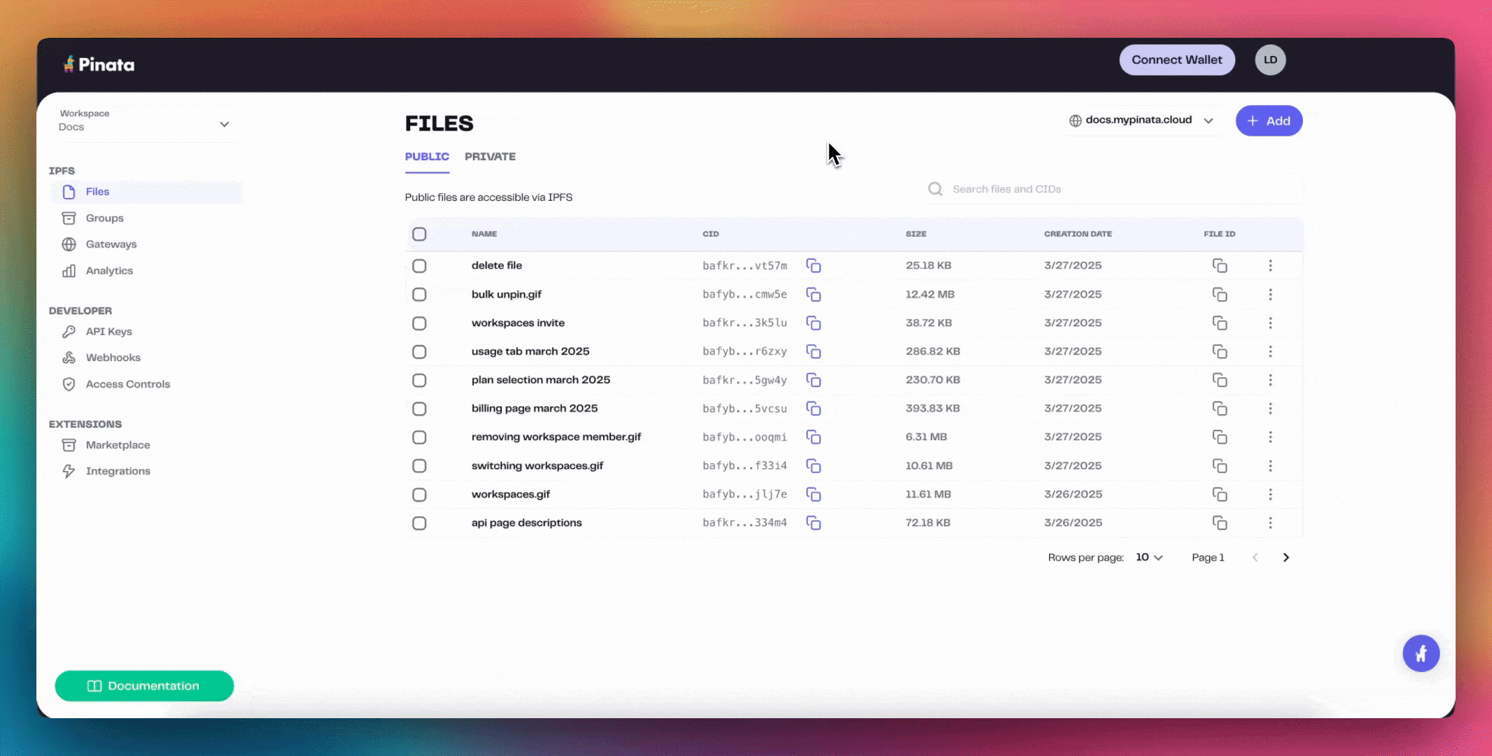Copy file ID for workspaces.gif
This screenshot has height=756, width=1492.
1219,495
